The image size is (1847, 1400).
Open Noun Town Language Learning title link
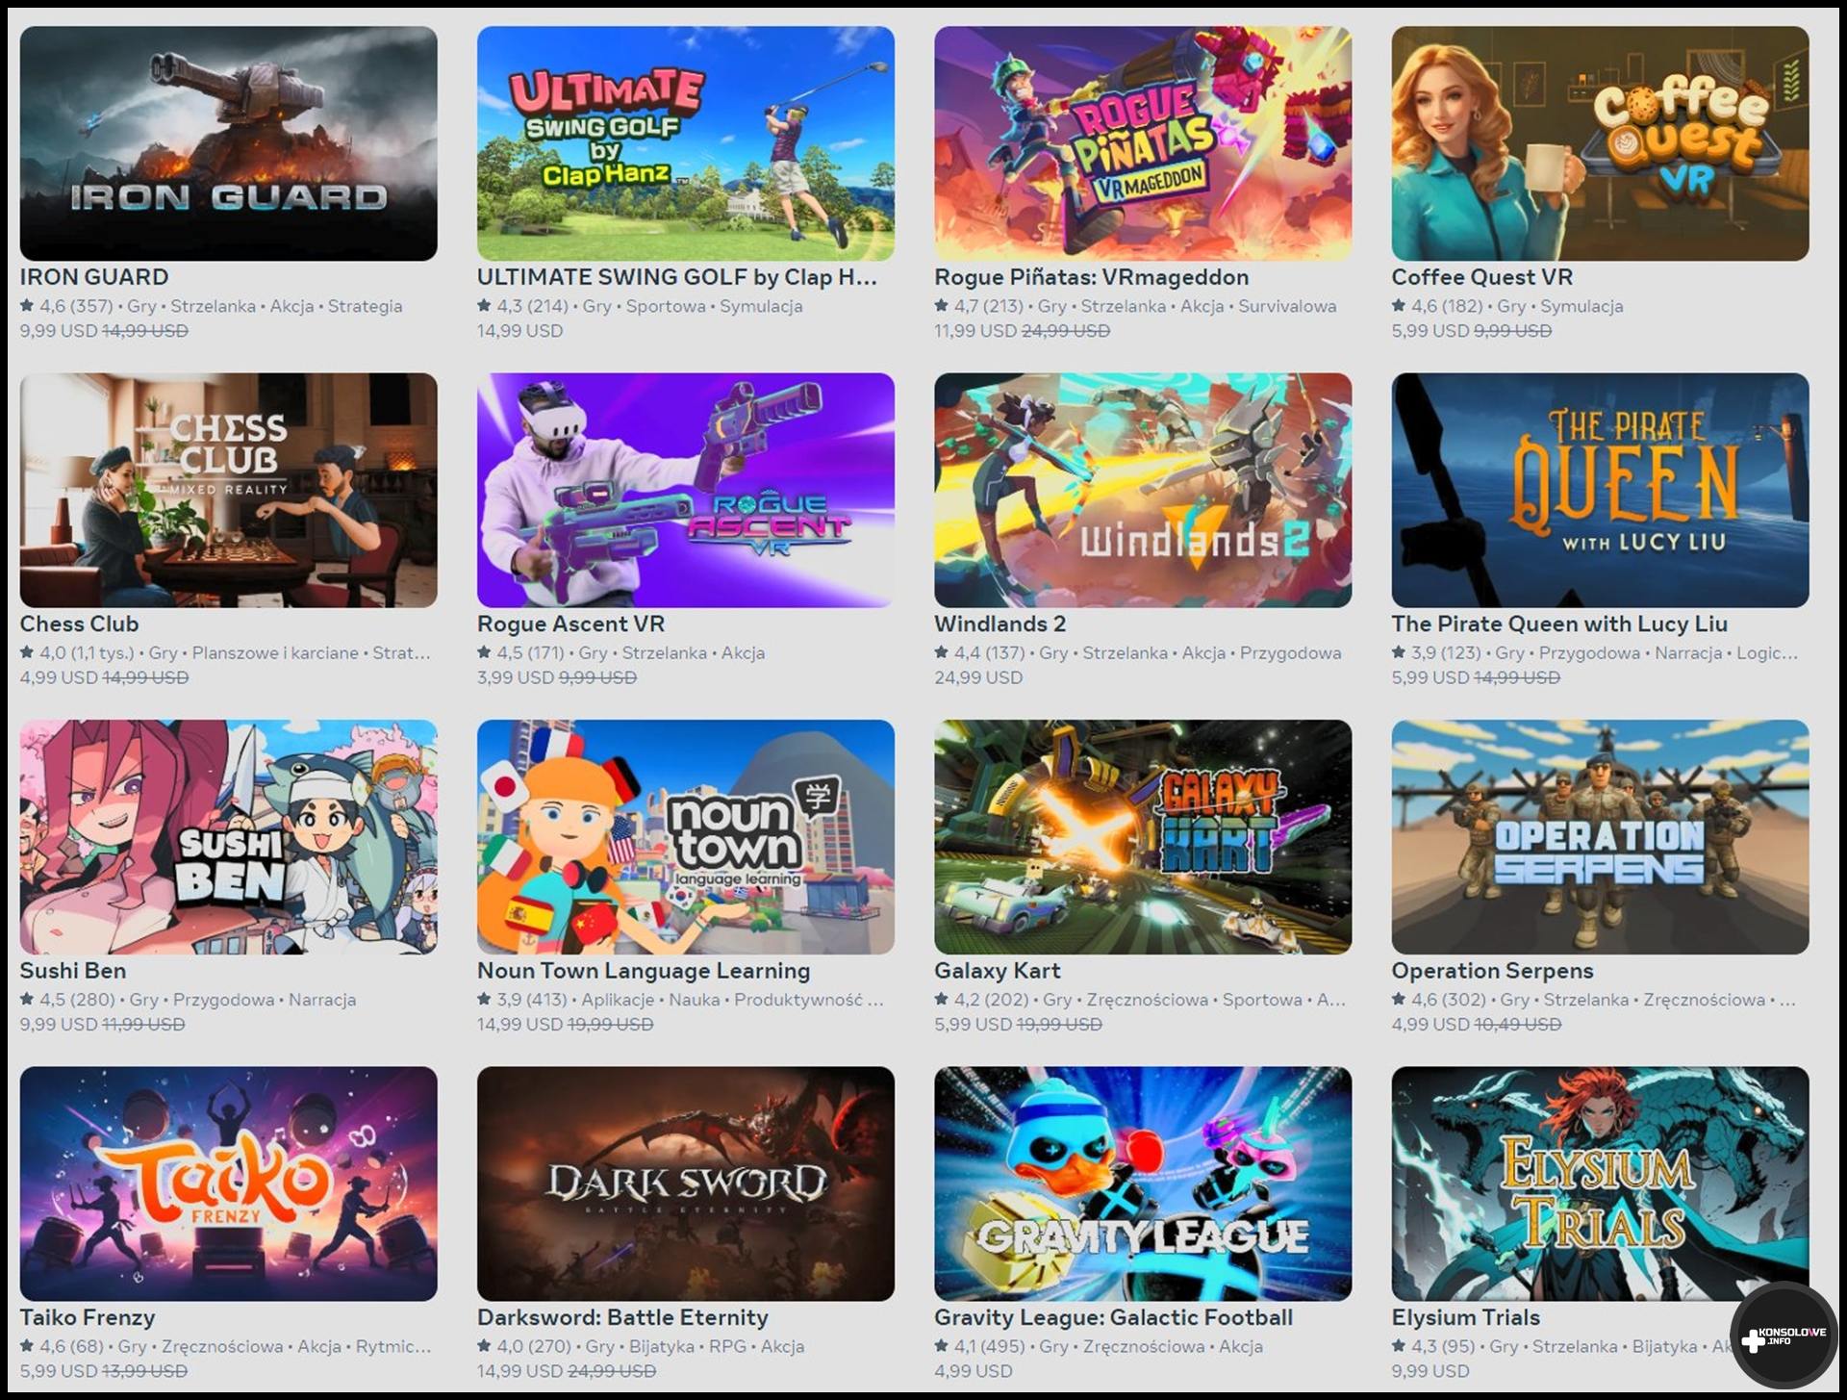(643, 971)
